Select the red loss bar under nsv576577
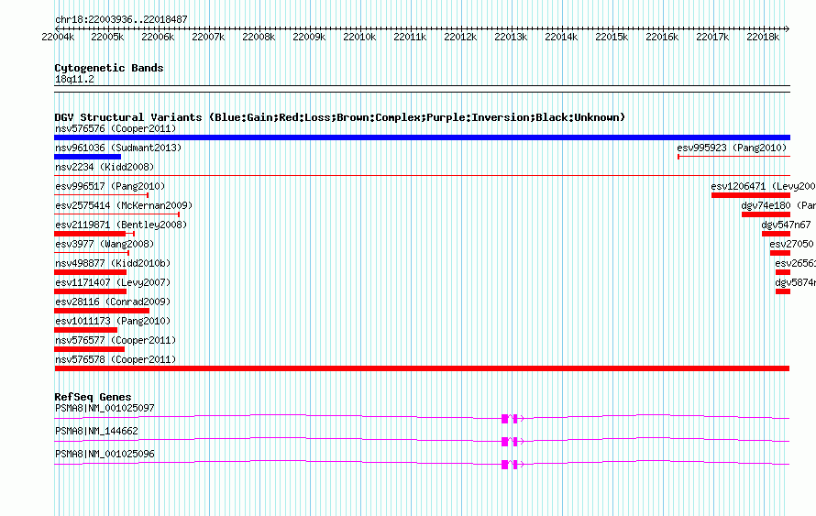This screenshot has width=816, height=516. point(90,349)
